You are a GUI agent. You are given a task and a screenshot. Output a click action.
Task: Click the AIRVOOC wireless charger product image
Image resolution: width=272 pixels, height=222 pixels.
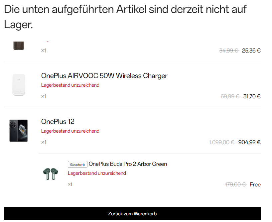coord(19,85)
